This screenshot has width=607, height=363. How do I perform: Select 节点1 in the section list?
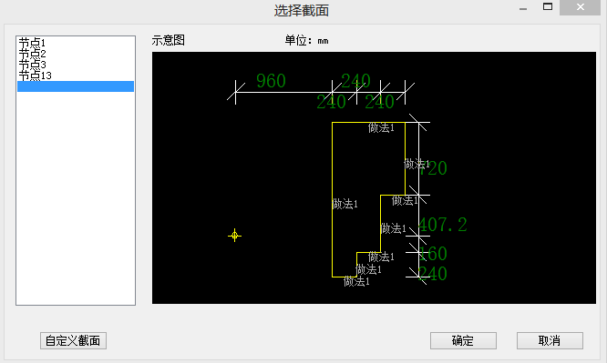pos(33,42)
